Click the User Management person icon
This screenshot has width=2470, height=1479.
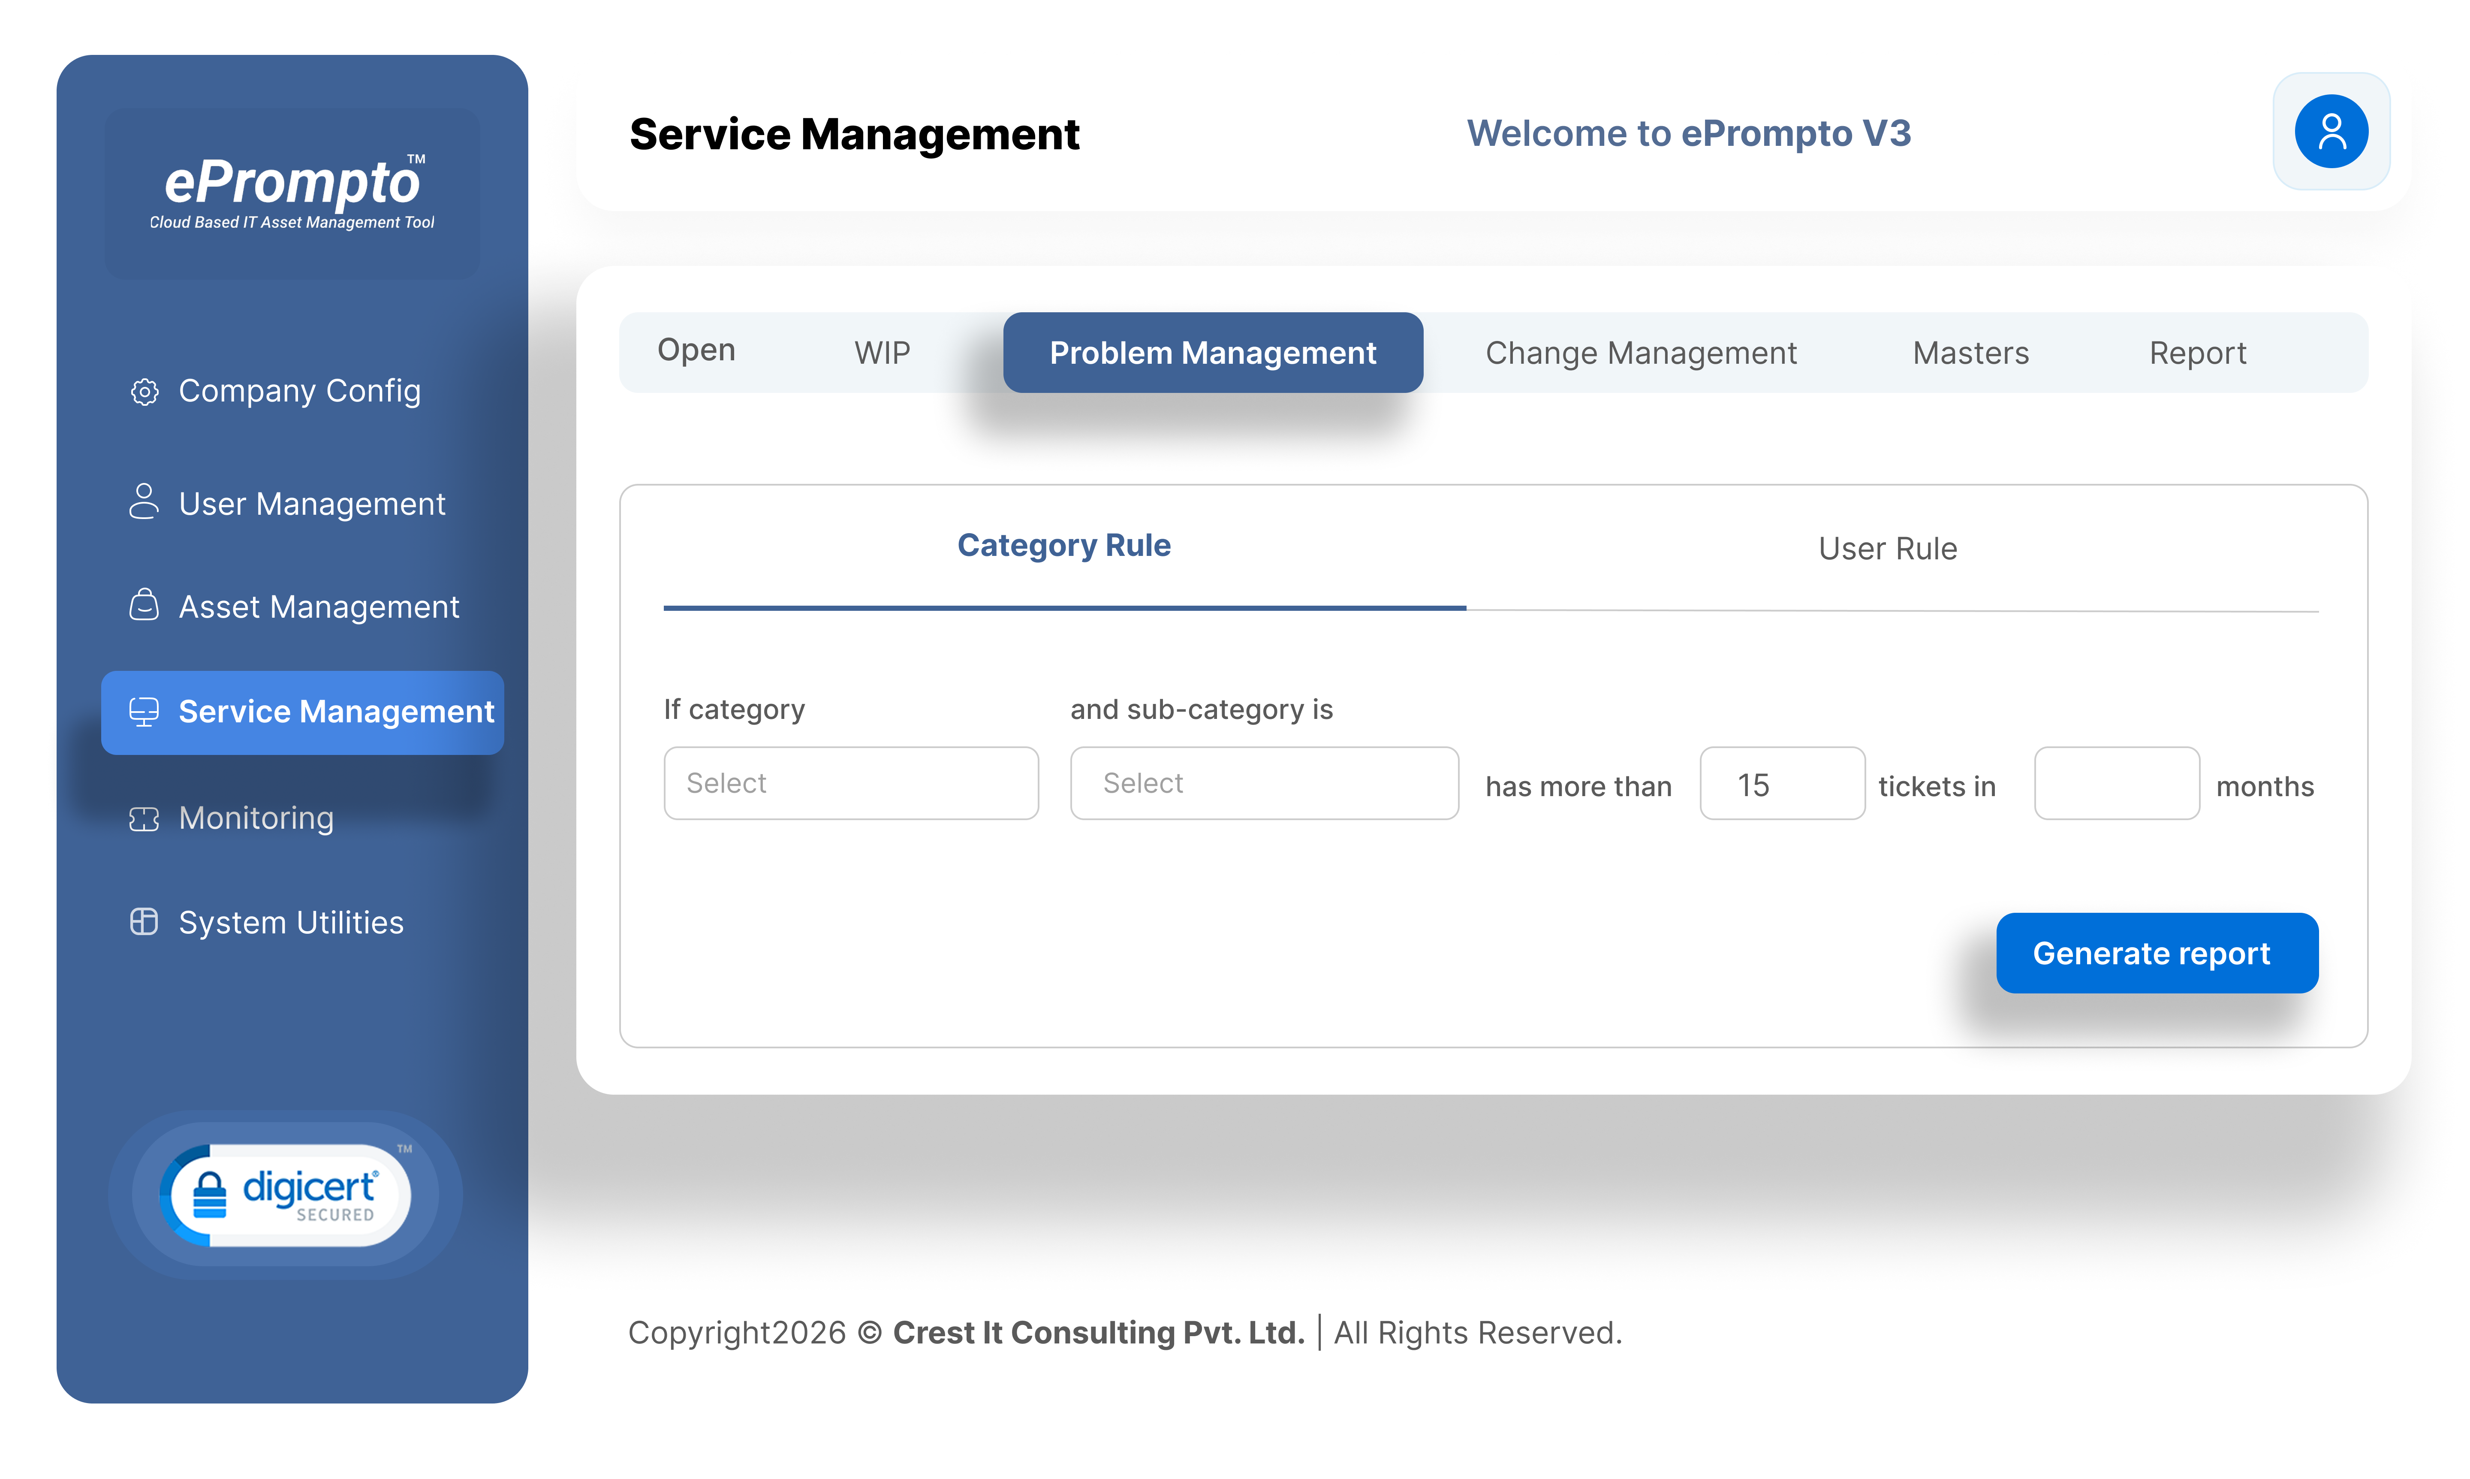(145, 501)
